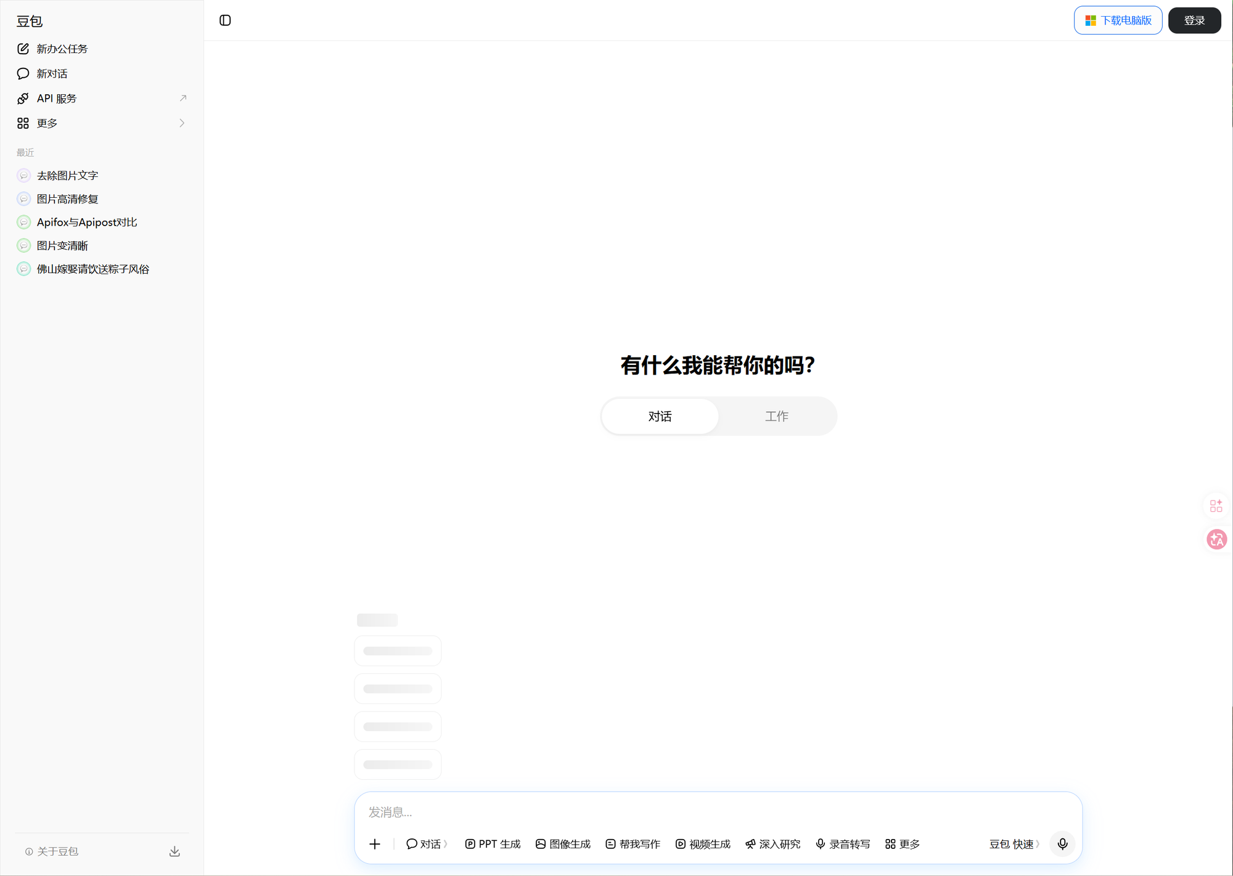Open recent chat 图片高清修复
This screenshot has height=876, width=1233.
[102, 199]
